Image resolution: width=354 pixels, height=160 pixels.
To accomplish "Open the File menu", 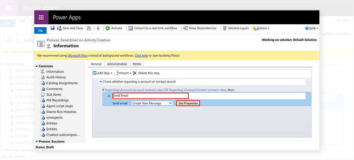I will 41,31.
